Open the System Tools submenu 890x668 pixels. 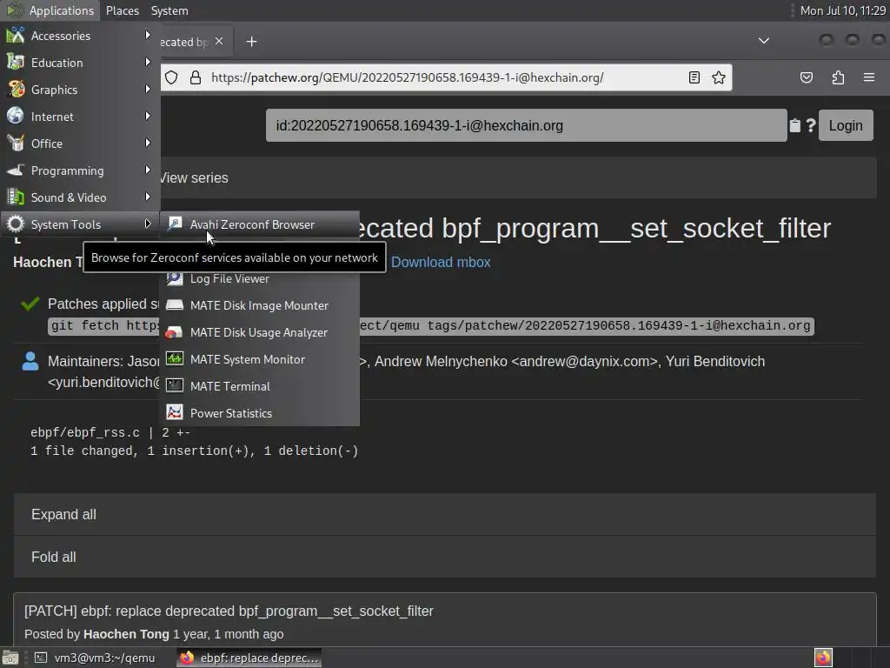click(80, 224)
